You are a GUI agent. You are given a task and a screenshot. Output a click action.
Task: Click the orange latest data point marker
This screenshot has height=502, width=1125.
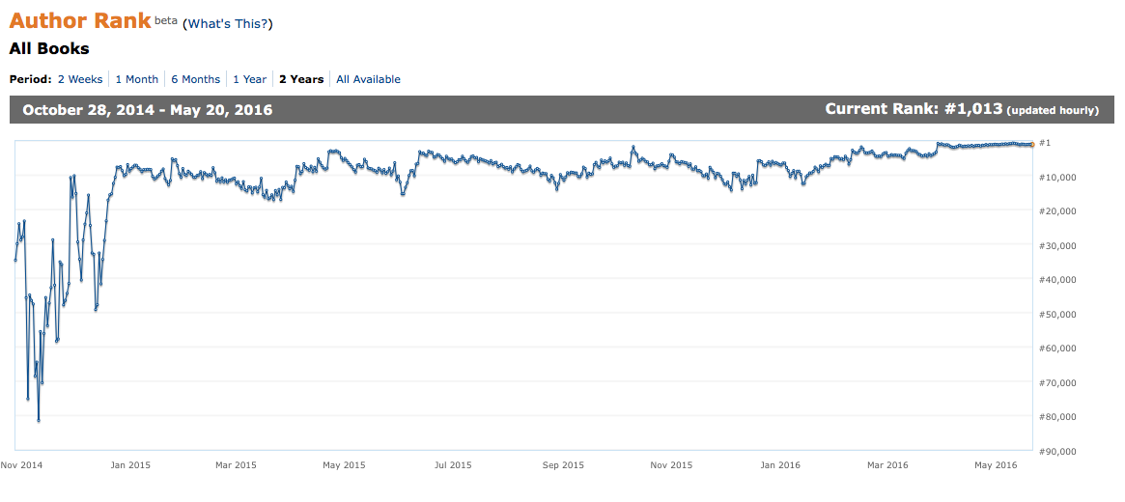1031,144
